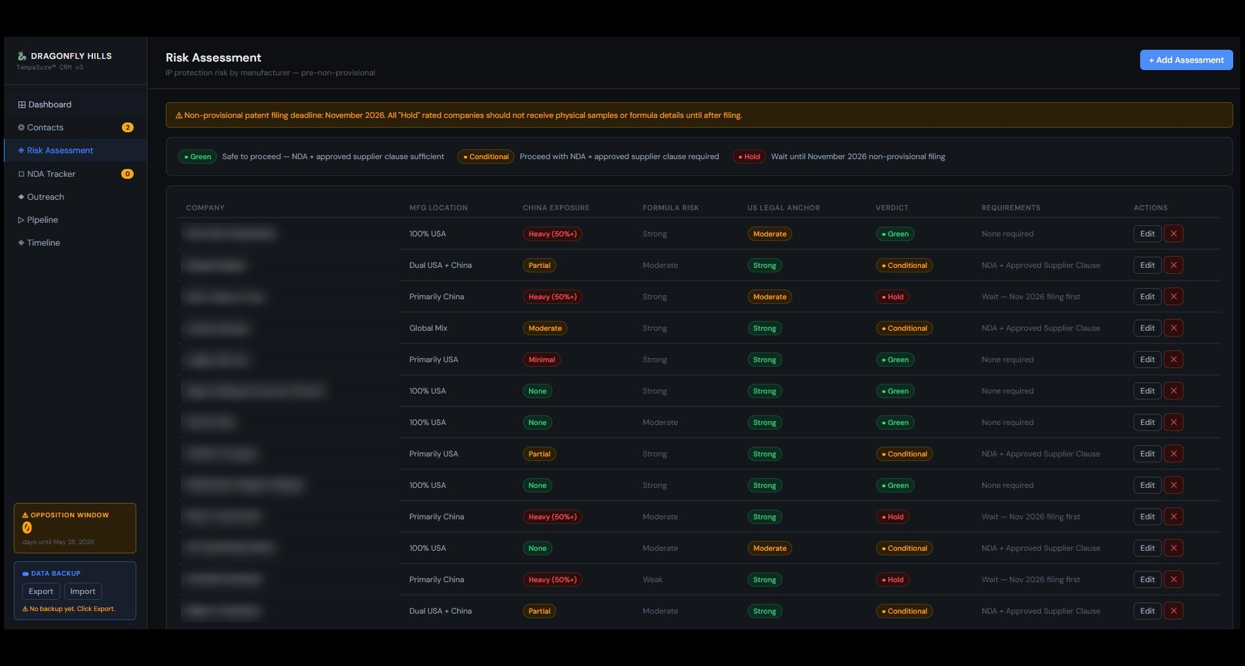Delete the row with Minimal China exposure
The image size is (1245, 666).
[1173, 360]
